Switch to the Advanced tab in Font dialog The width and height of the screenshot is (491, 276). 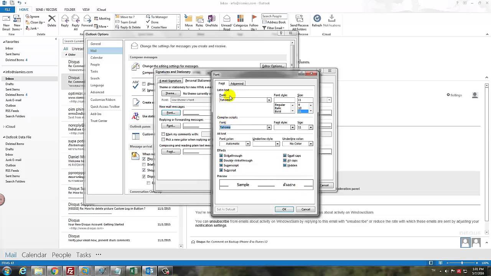[237, 84]
